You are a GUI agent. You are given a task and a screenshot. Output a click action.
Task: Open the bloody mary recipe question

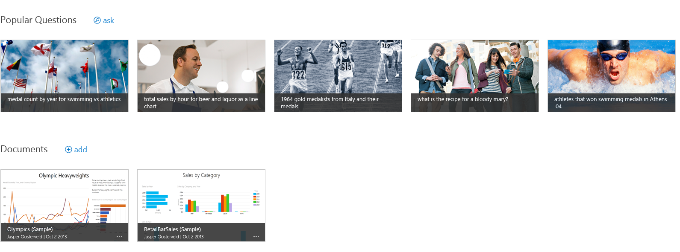(475, 76)
